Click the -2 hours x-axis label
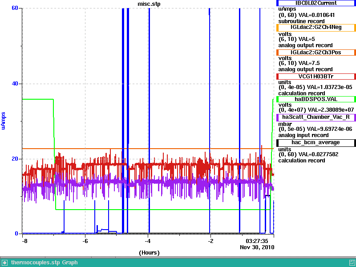The height and width of the screenshot is (267, 356). click(x=210, y=241)
